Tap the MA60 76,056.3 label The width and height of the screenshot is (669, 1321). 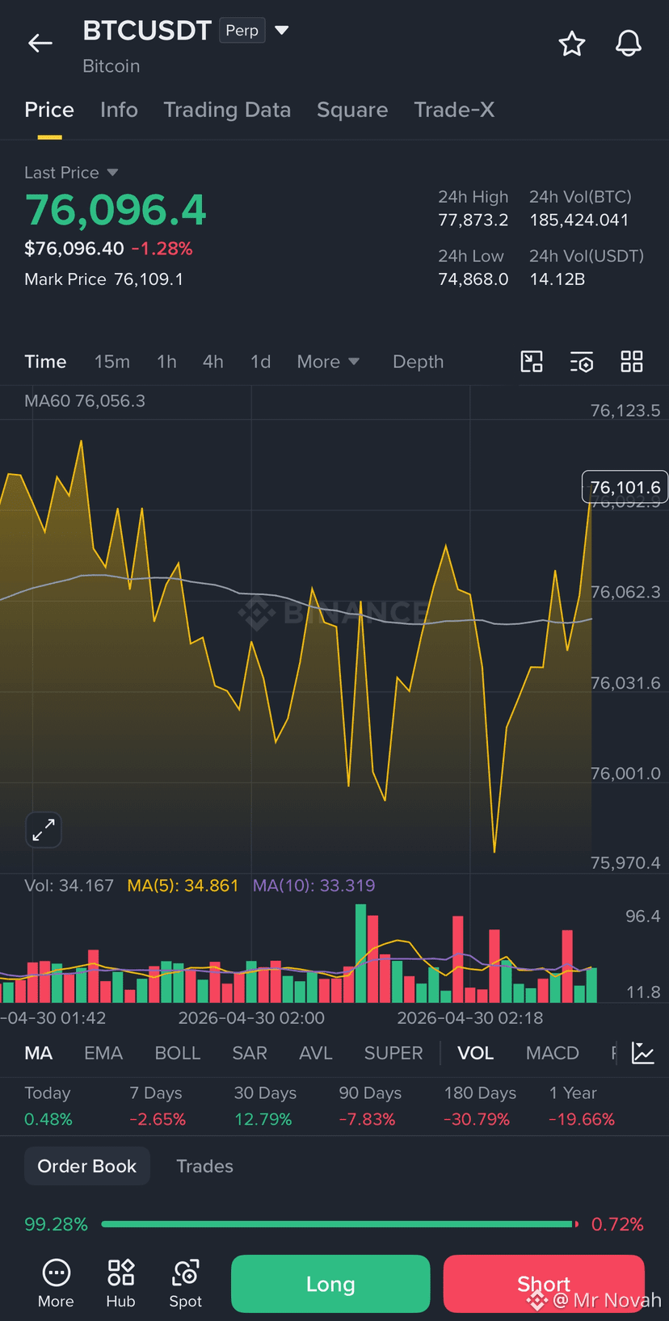[85, 401]
